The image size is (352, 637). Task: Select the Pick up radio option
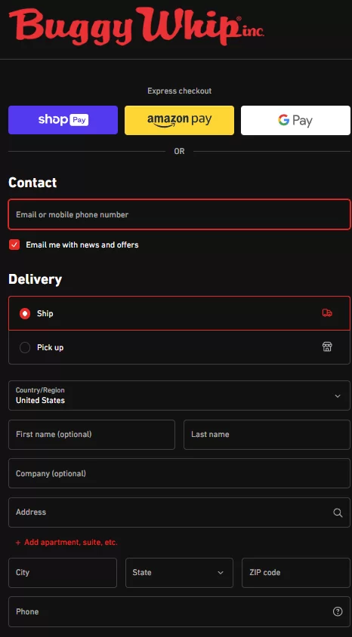point(25,347)
